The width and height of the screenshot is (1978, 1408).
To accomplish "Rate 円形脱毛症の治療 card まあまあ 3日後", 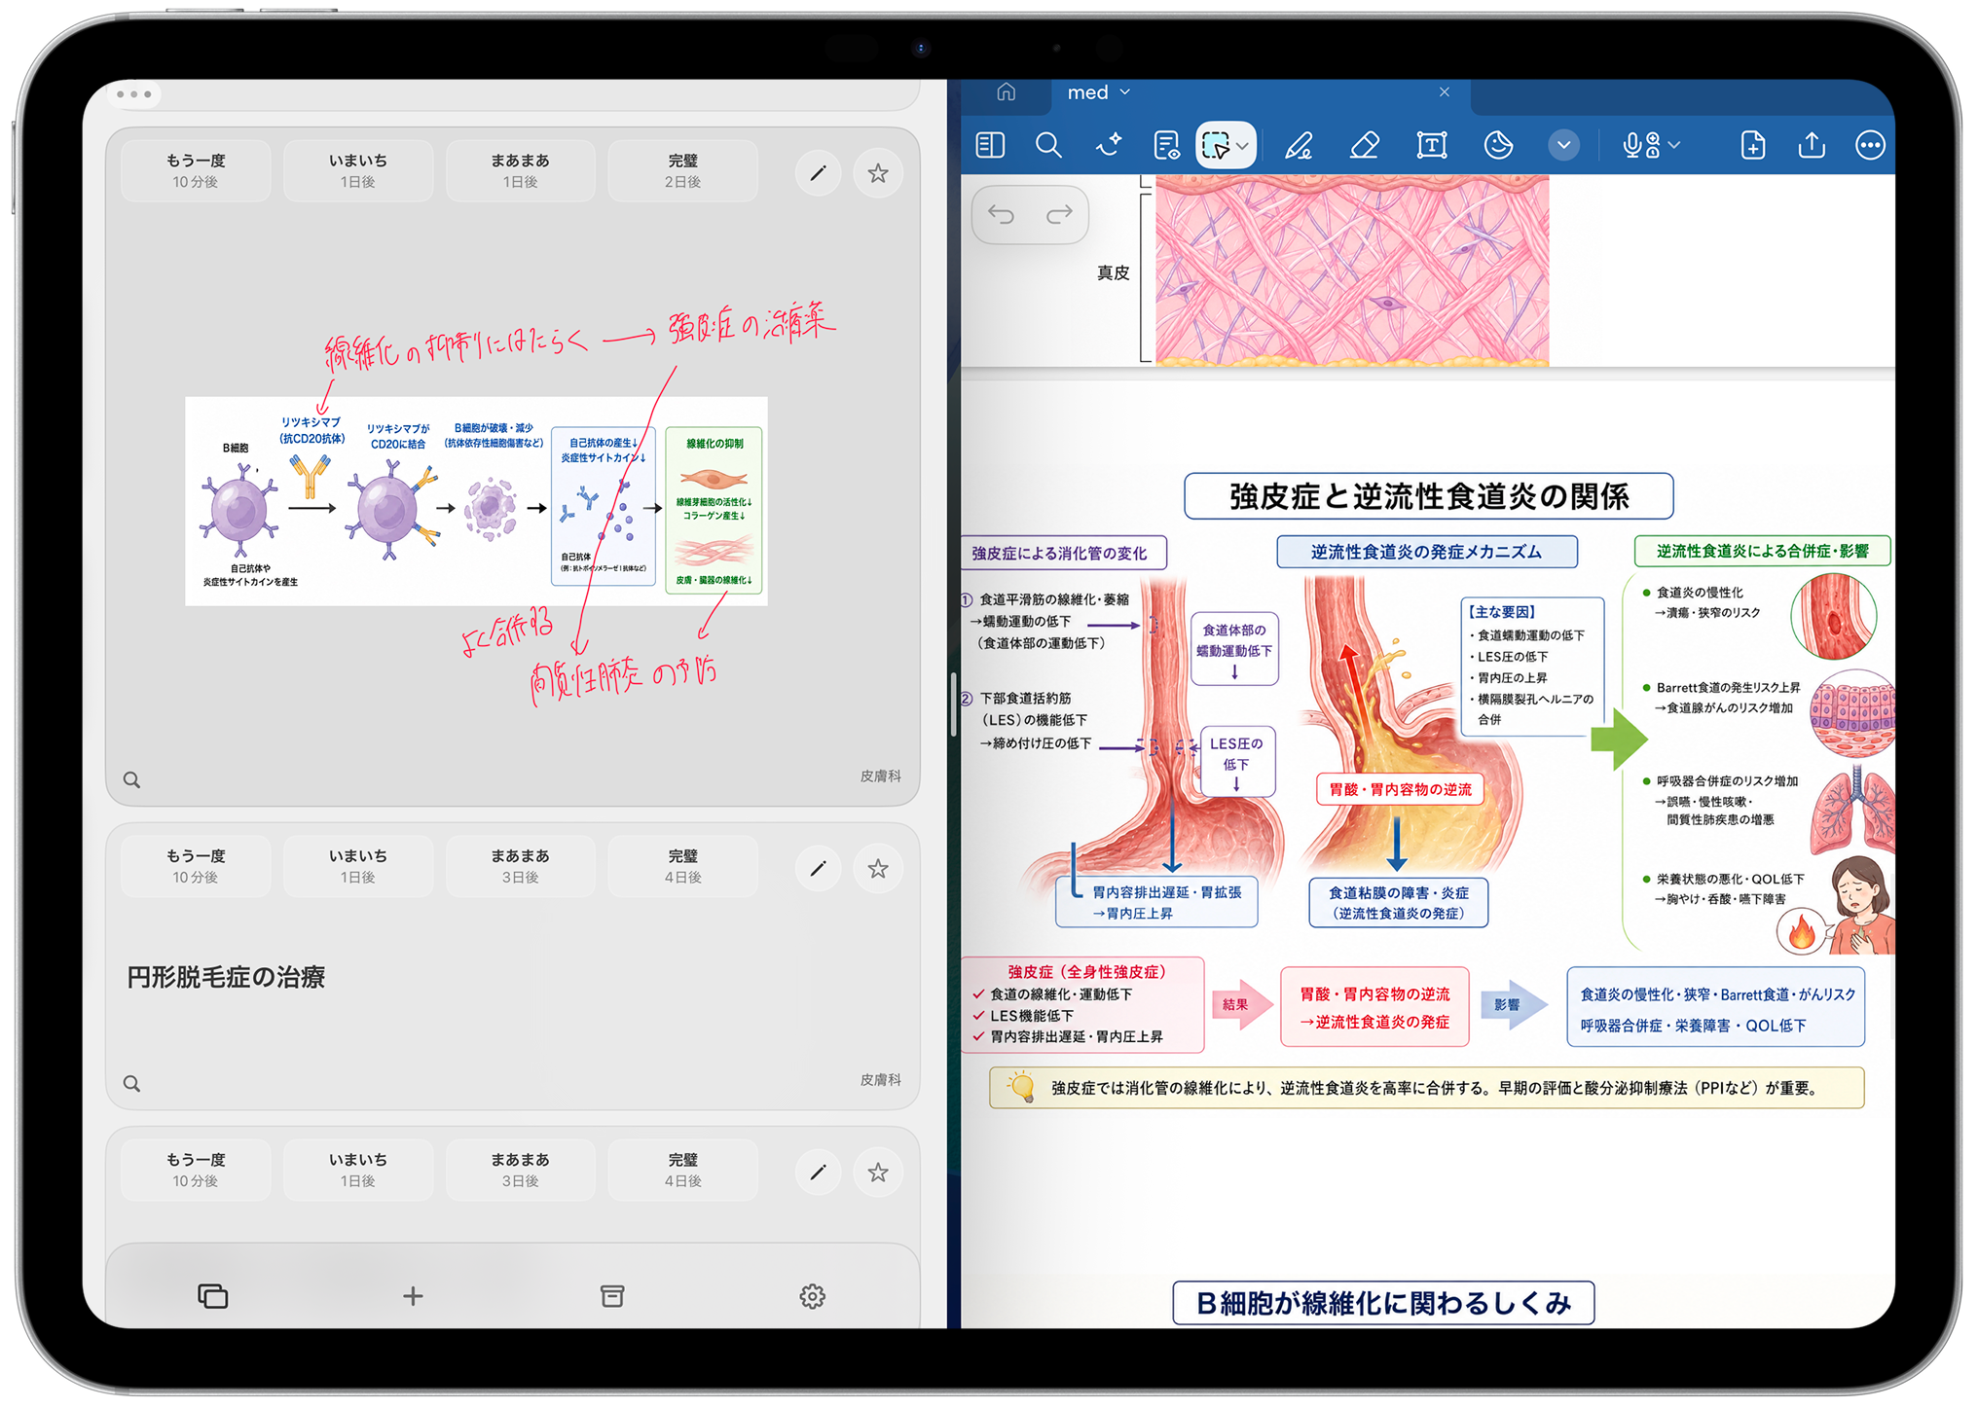I will 520,866.
